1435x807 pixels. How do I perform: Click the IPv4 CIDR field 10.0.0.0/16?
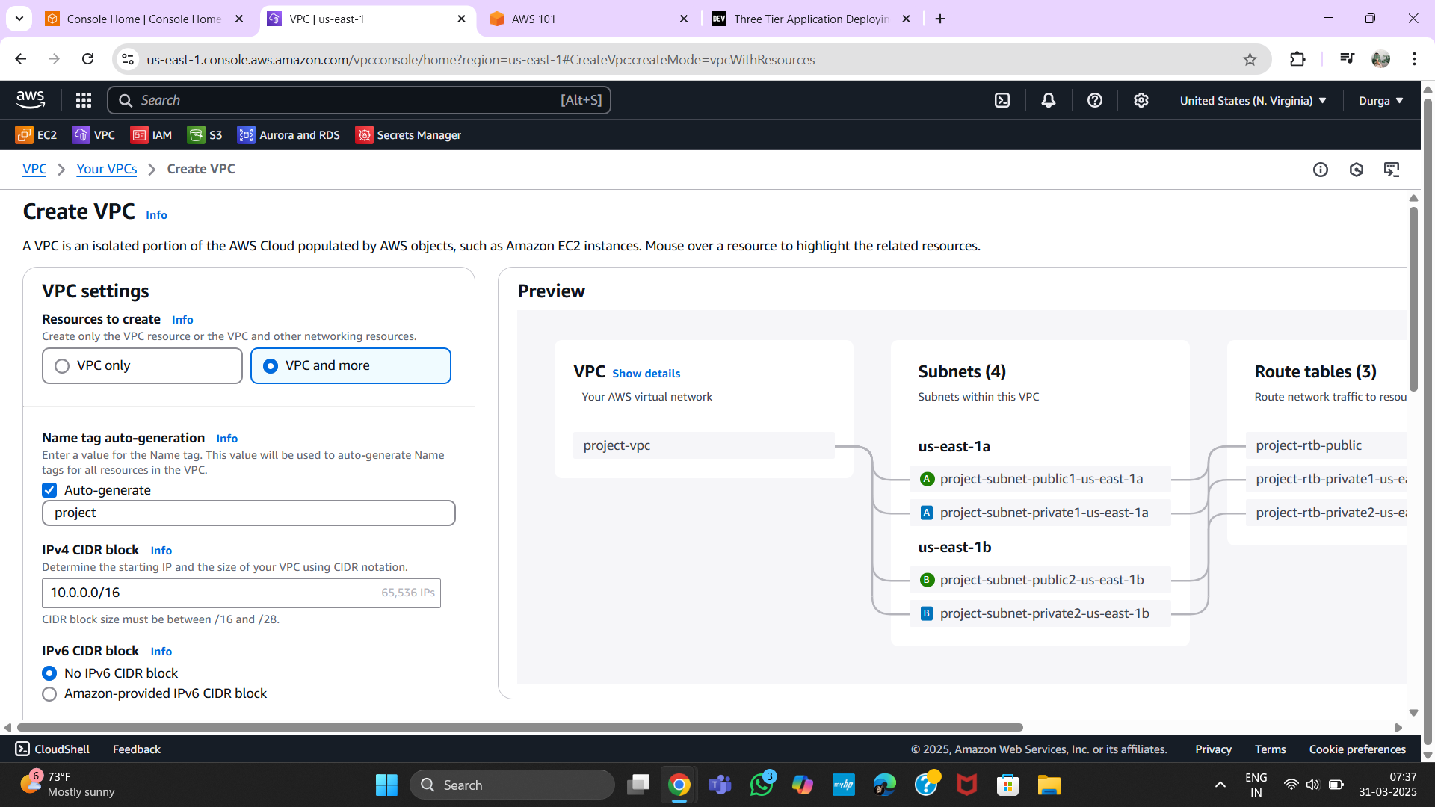(x=241, y=593)
